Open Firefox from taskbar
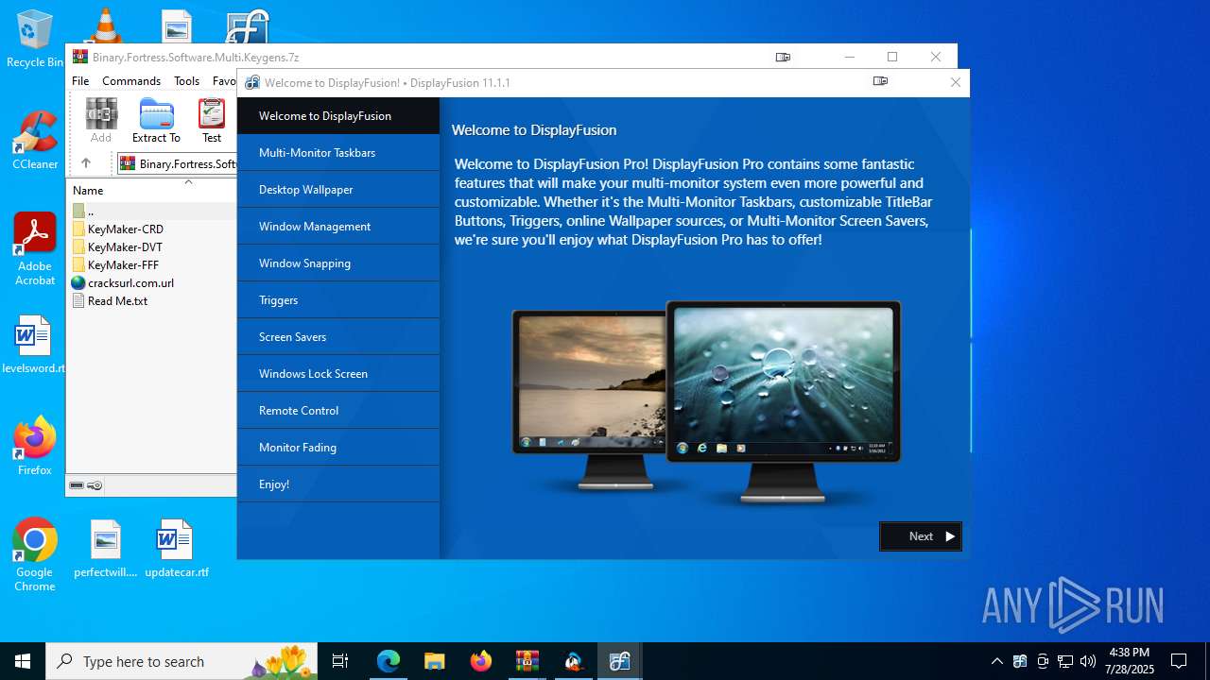Viewport: 1210px width, 680px height. point(481,661)
